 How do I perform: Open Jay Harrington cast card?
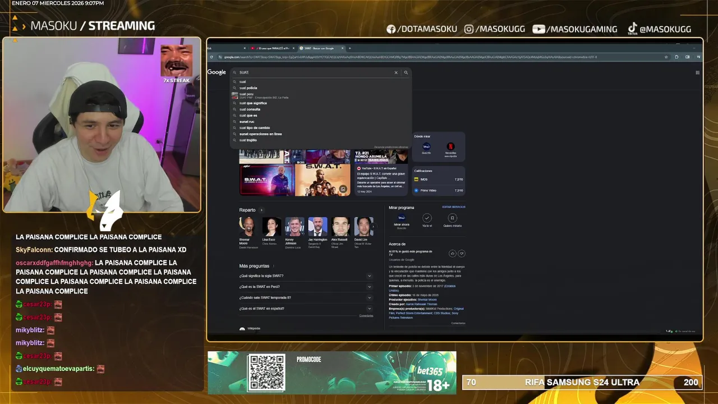pyautogui.click(x=317, y=233)
